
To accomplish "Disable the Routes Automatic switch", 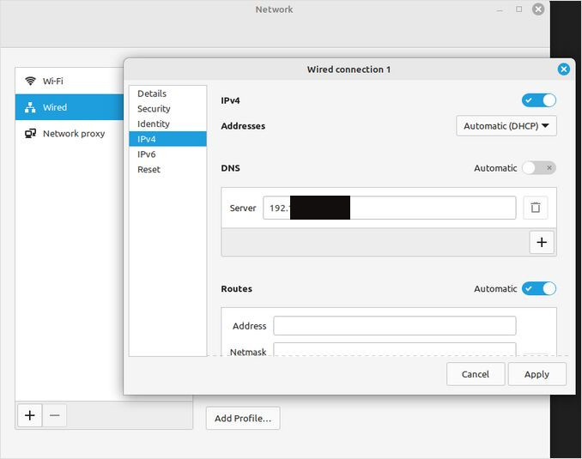I will click(x=538, y=288).
